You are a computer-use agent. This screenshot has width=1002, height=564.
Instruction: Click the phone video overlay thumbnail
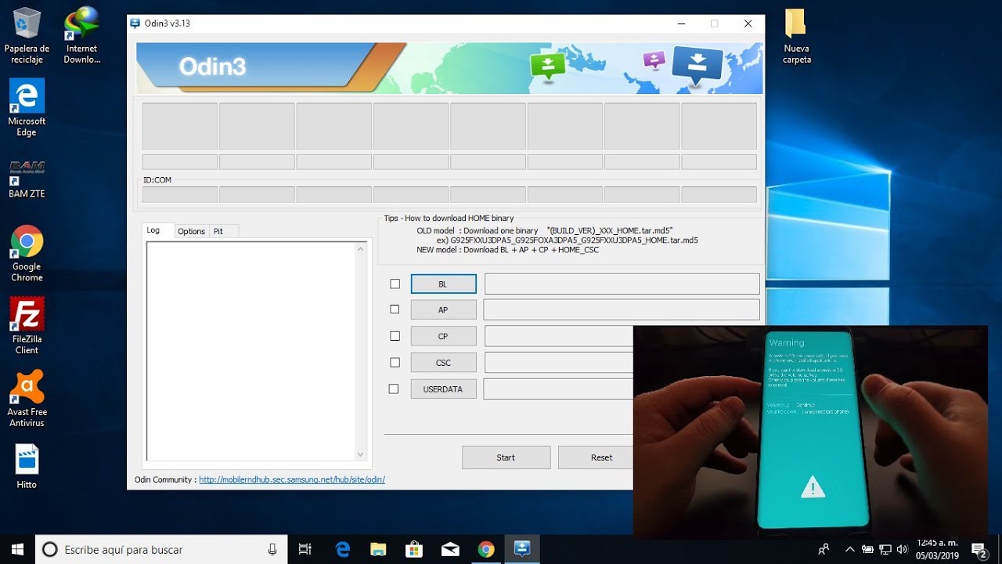(810, 432)
